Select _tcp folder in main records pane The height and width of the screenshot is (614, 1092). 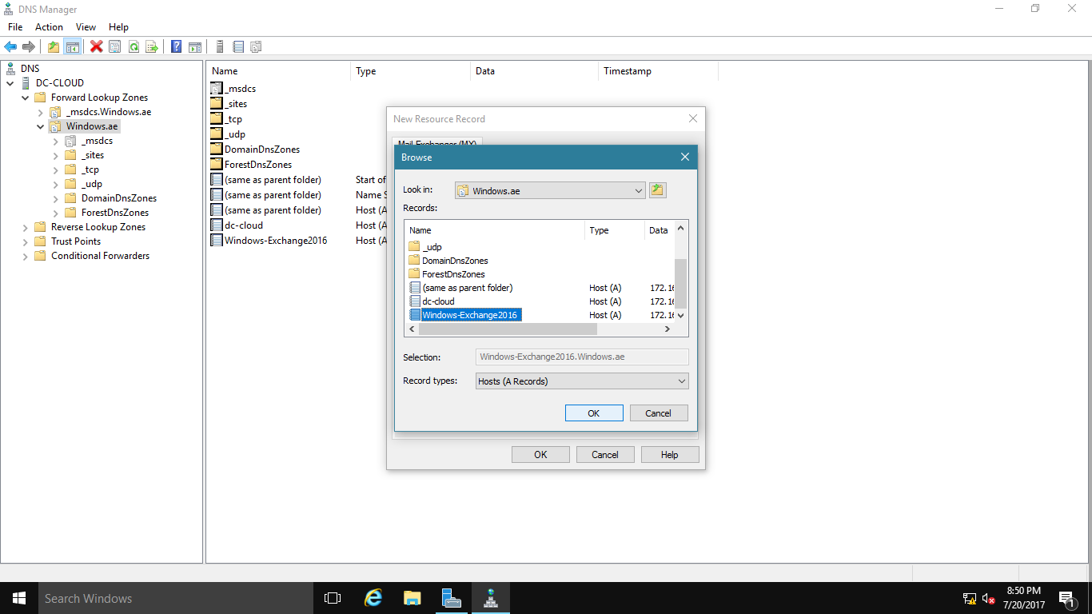[233, 119]
